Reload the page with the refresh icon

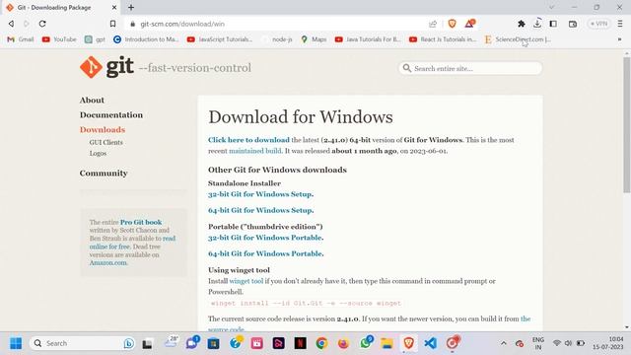pos(42,24)
